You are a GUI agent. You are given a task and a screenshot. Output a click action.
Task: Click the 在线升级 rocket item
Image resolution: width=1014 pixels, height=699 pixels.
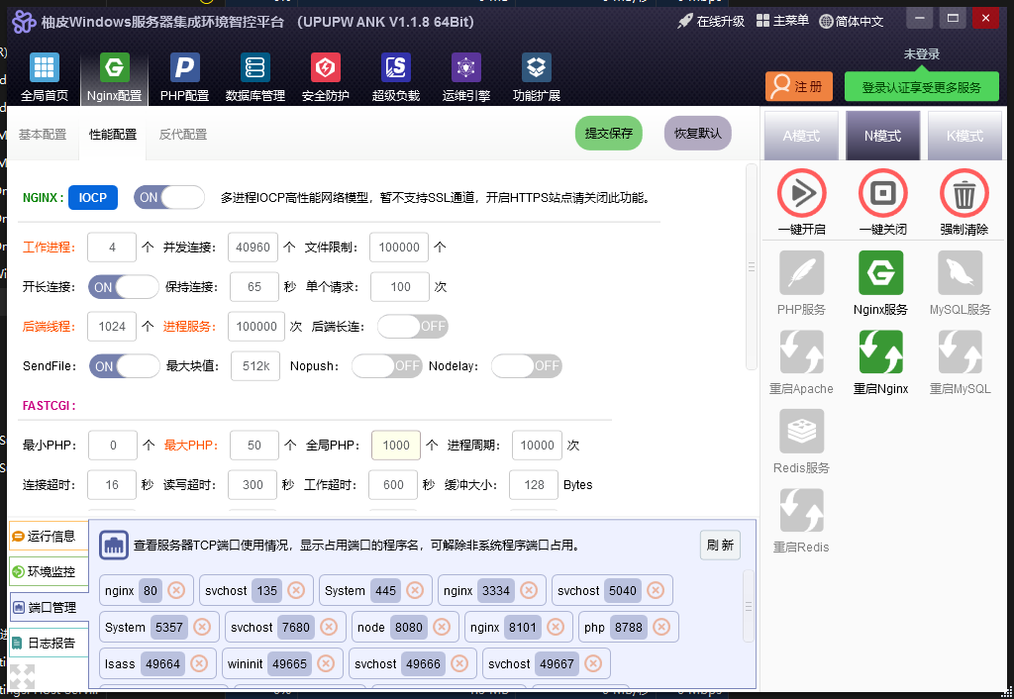coord(711,22)
